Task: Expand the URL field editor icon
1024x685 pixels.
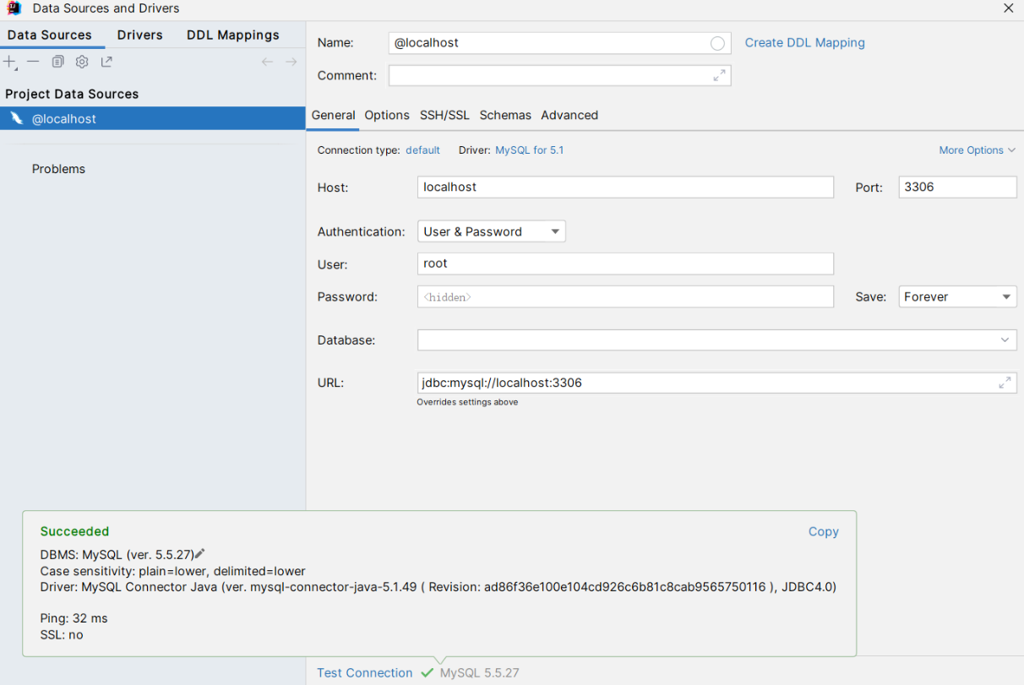Action: [1005, 383]
